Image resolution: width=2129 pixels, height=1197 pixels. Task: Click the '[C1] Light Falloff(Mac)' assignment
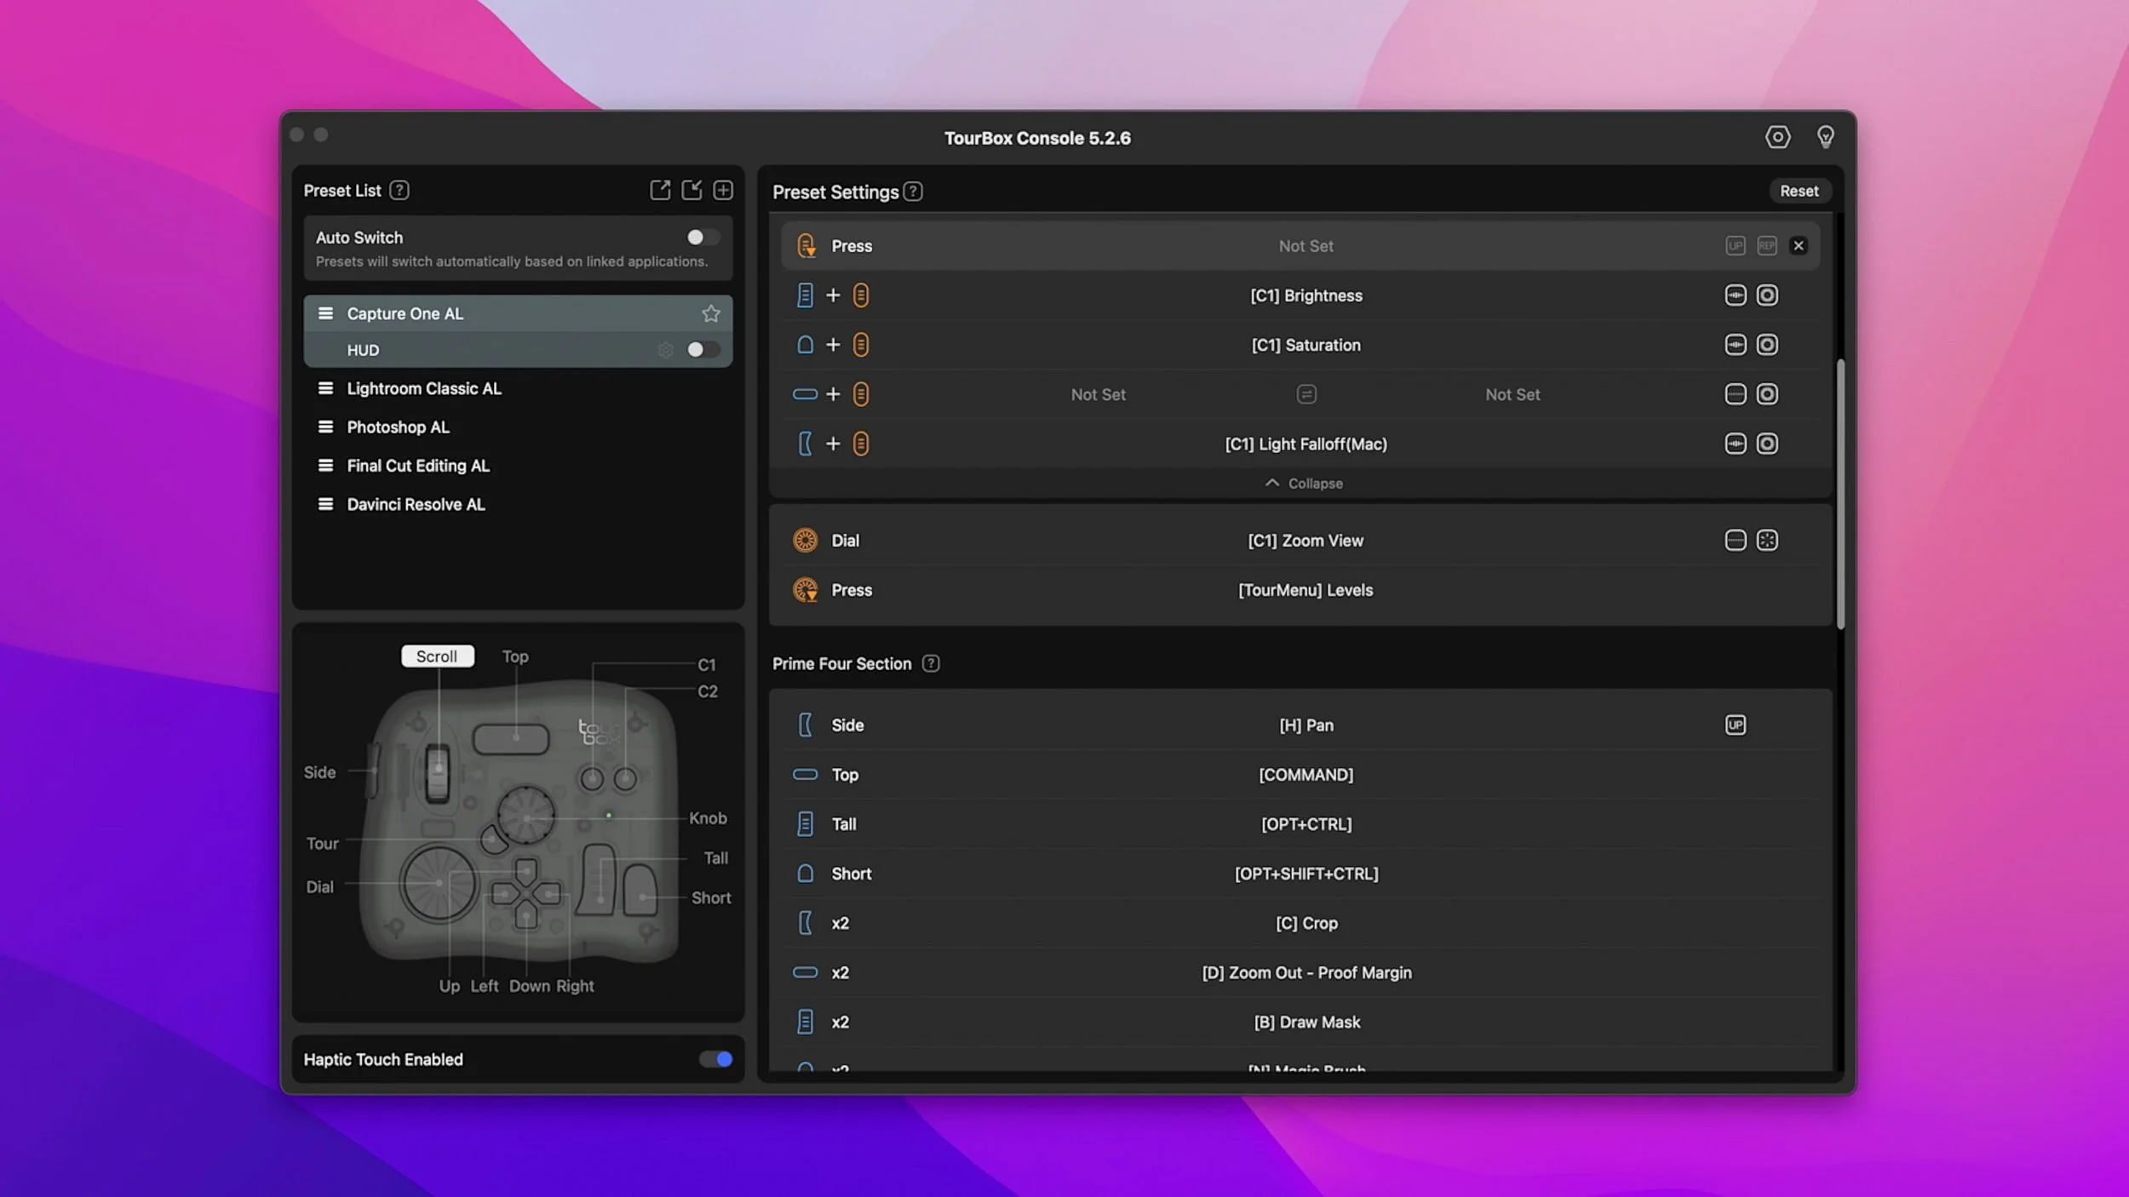[x=1306, y=444]
